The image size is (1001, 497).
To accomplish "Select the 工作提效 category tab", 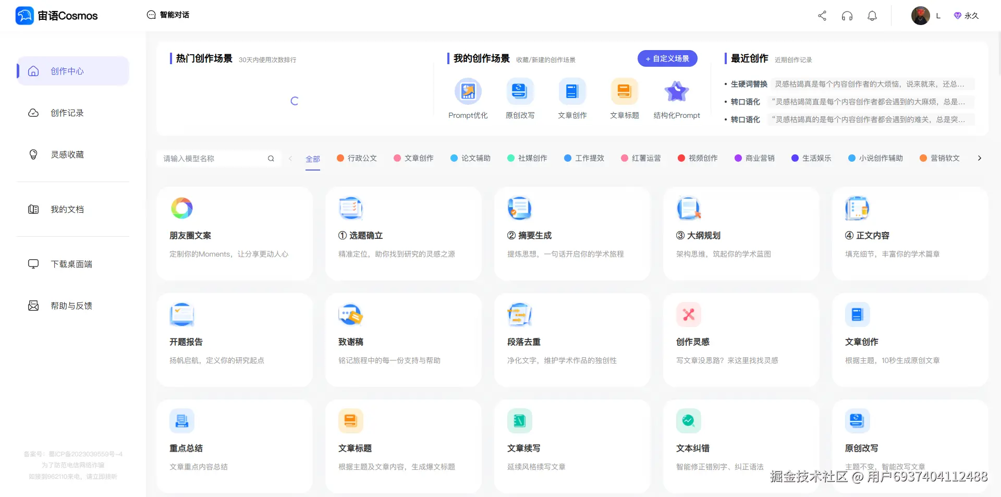I will pos(584,158).
